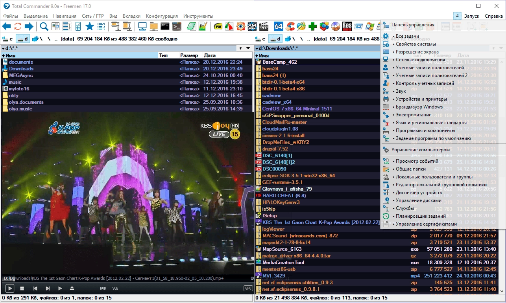
Task: Click the Unpack files archive icon
Action: (x=127, y=27)
